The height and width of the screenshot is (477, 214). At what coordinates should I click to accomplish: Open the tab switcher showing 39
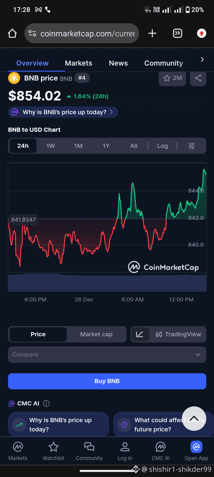point(177,33)
